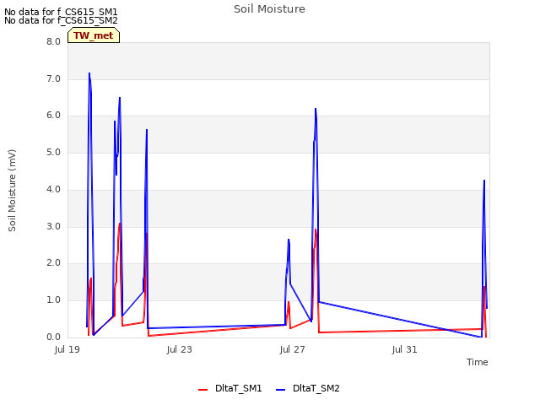Click the Soil Moisture (mV) y-axis title
This screenshot has width=540, height=405.
12,191
